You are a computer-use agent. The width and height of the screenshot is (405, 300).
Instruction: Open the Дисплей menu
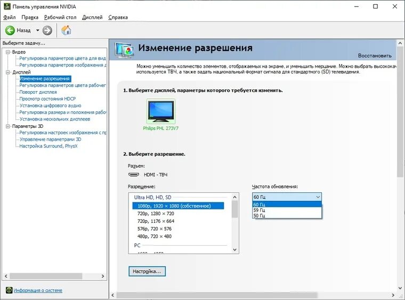(x=92, y=17)
